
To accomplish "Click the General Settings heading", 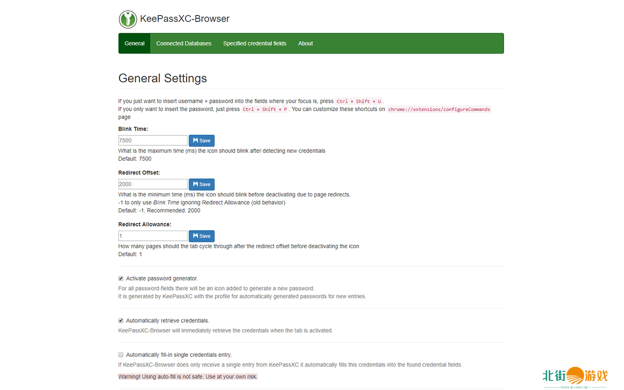I will pyautogui.click(x=162, y=78).
